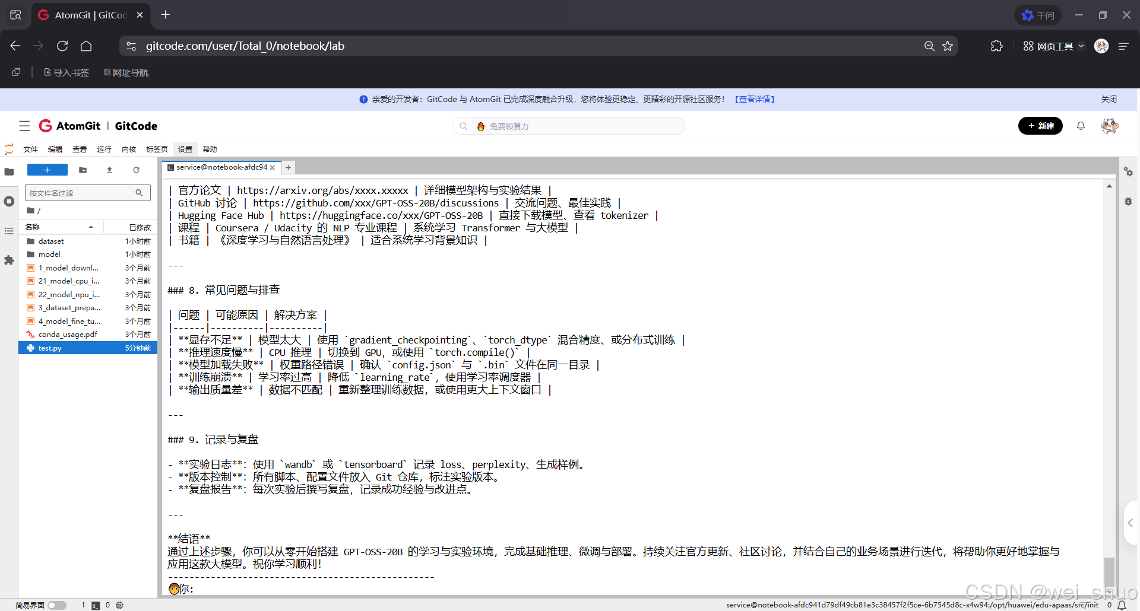Toggle the 简易界面 simple interface switch

(x=57, y=605)
